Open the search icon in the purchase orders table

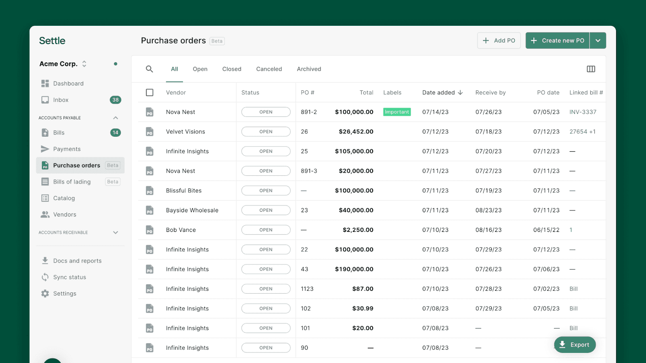coord(149,69)
